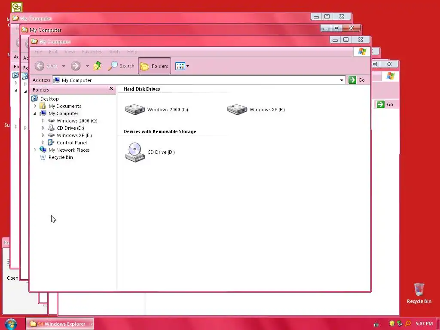Click the front window title bar folder icon

click(34, 42)
